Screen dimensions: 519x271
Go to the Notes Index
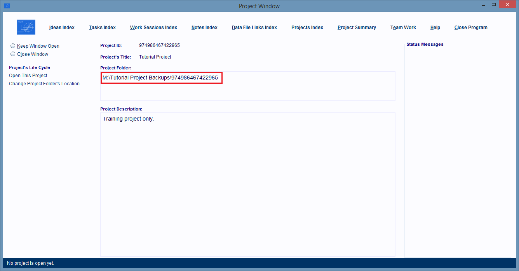point(204,28)
